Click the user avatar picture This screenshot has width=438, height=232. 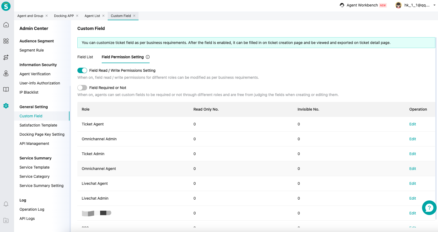tap(399, 5)
